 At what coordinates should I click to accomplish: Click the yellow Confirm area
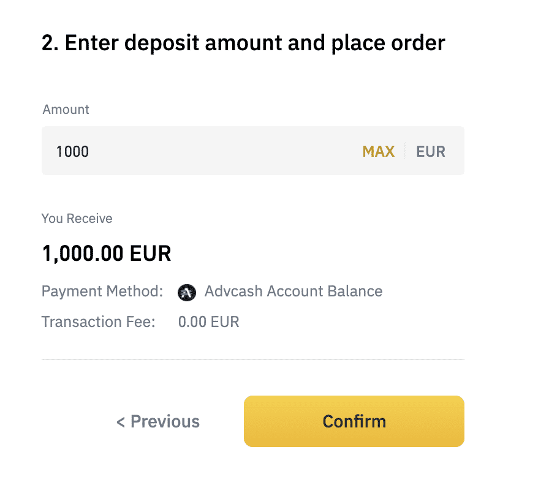[x=354, y=421]
